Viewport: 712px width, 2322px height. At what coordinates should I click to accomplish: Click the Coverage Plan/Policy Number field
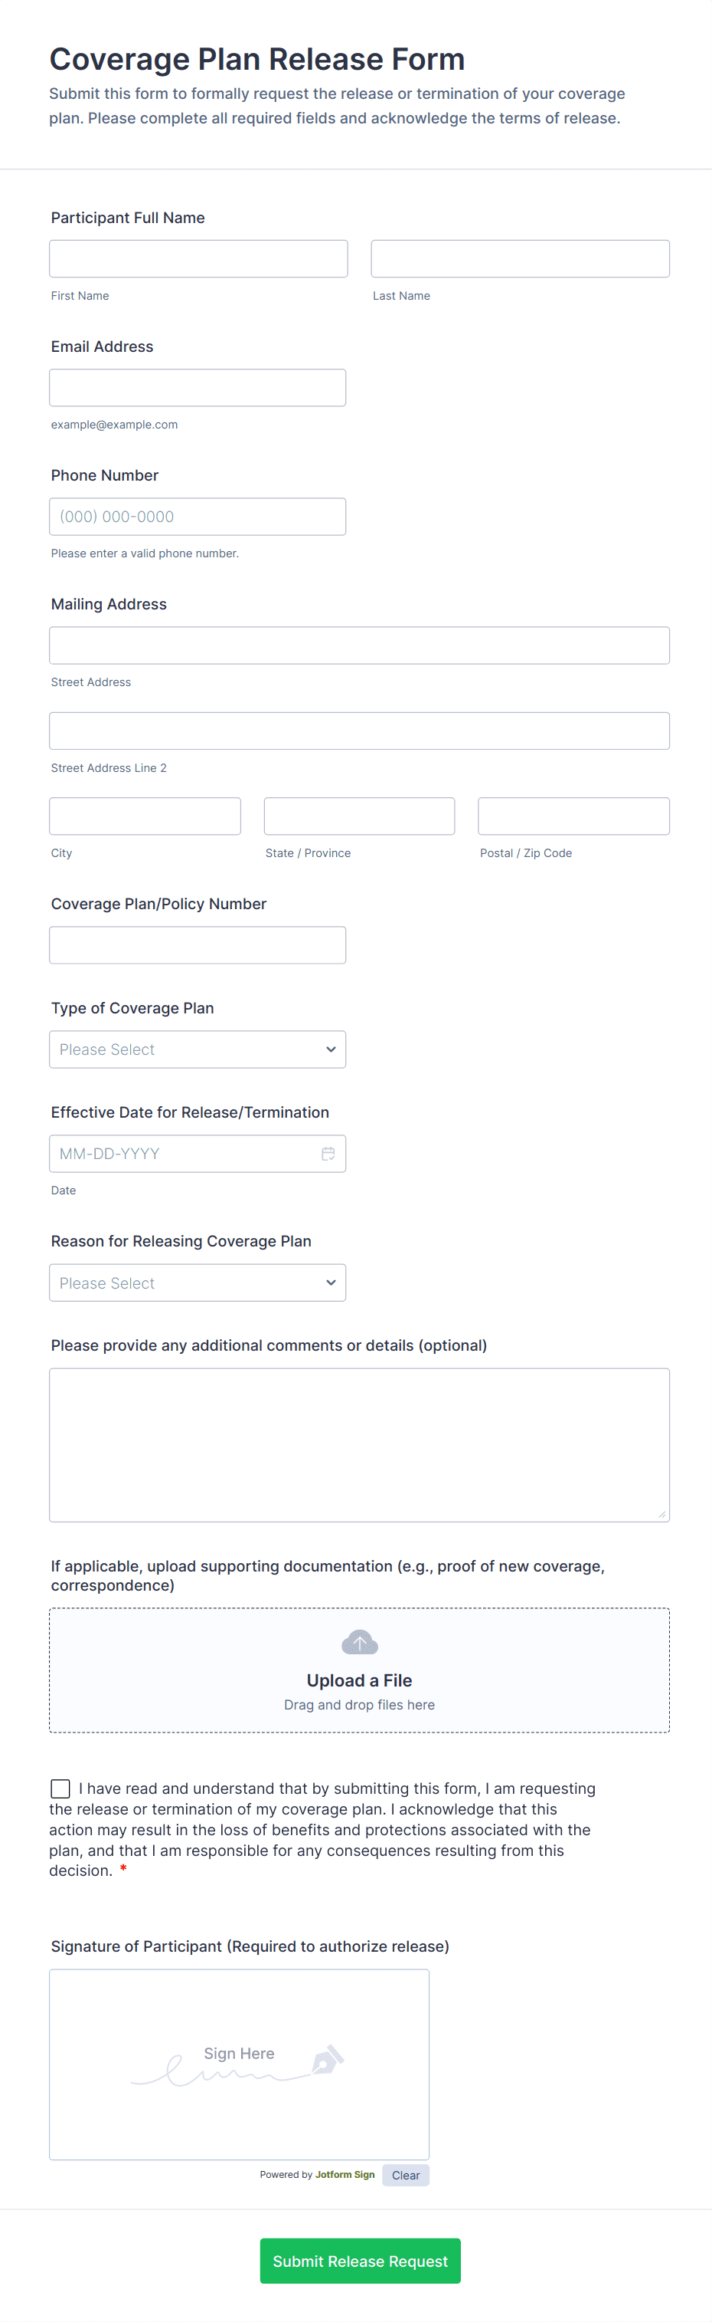(x=197, y=944)
